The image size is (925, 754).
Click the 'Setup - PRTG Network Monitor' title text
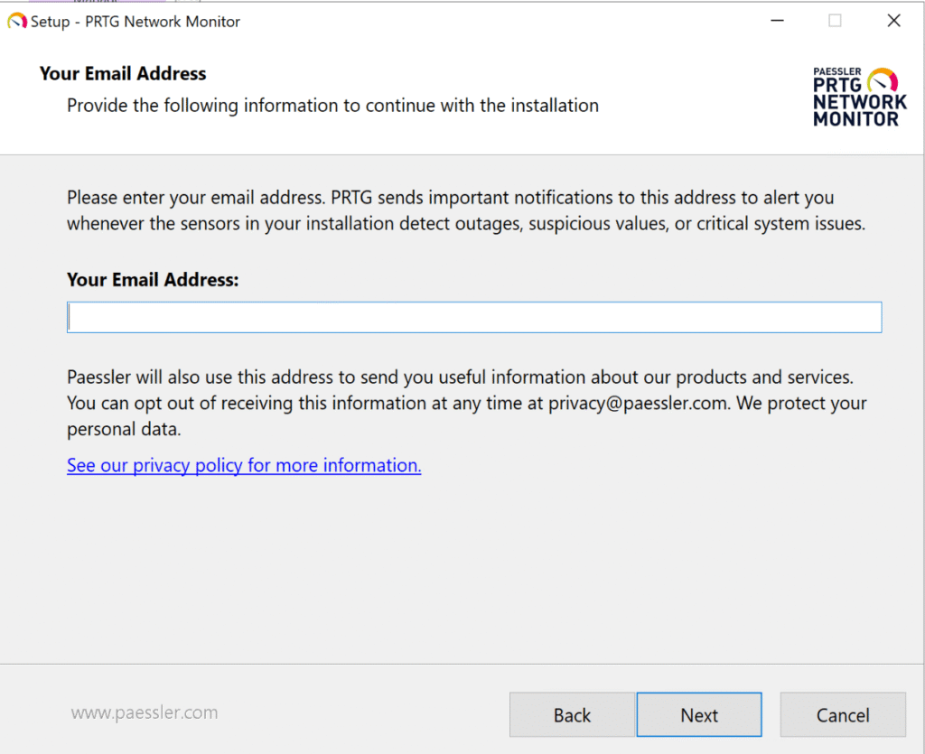click(x=135, y=22)
